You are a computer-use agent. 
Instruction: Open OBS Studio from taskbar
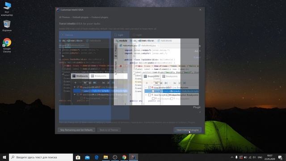click(x=115, y=157)
